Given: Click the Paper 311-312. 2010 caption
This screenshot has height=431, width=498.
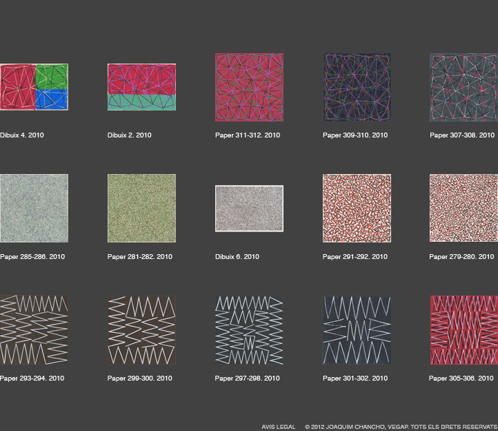Looking at the screenshot, I should tap(247, 135).
